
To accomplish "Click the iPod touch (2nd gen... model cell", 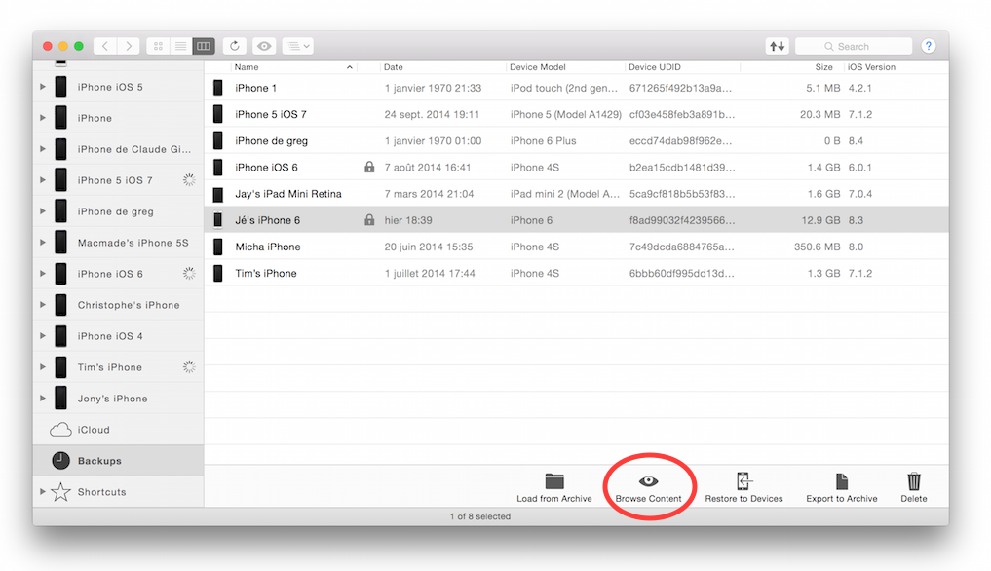I will point(564,88).
